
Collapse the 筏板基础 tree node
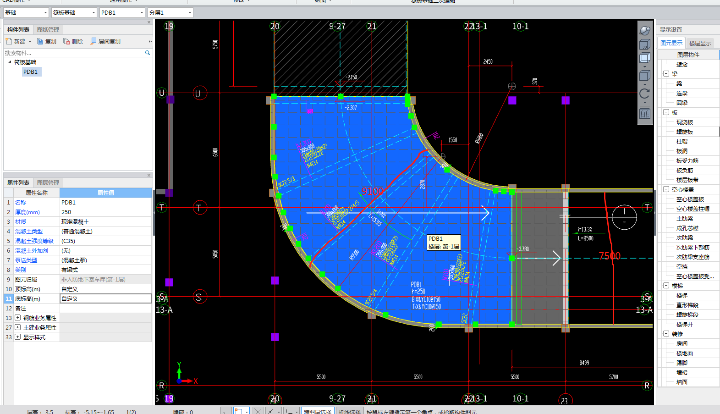point(10,62)
